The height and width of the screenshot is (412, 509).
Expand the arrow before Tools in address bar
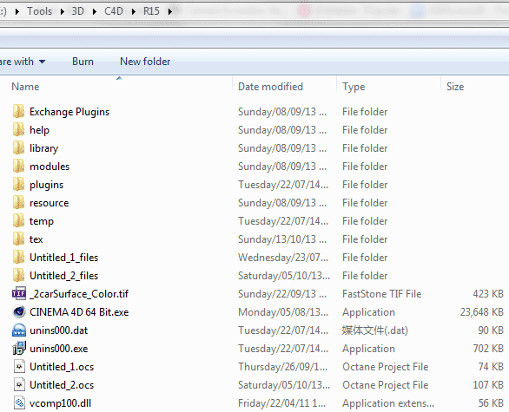coord(17,11)
